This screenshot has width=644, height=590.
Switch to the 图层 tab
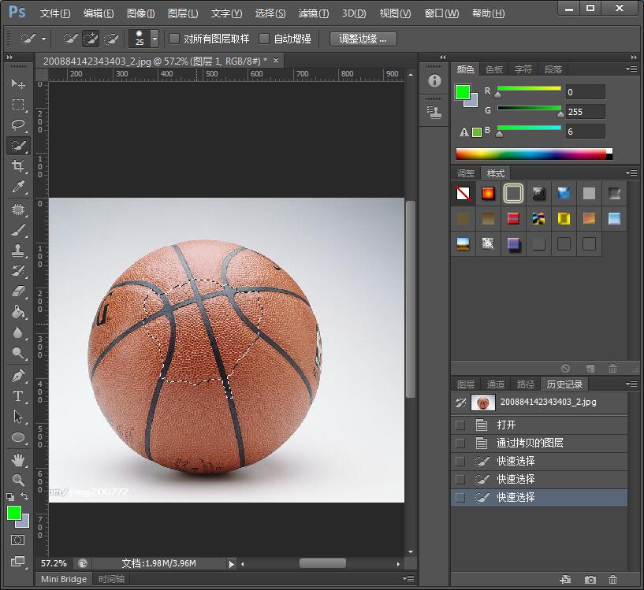(x=466, y=384)
